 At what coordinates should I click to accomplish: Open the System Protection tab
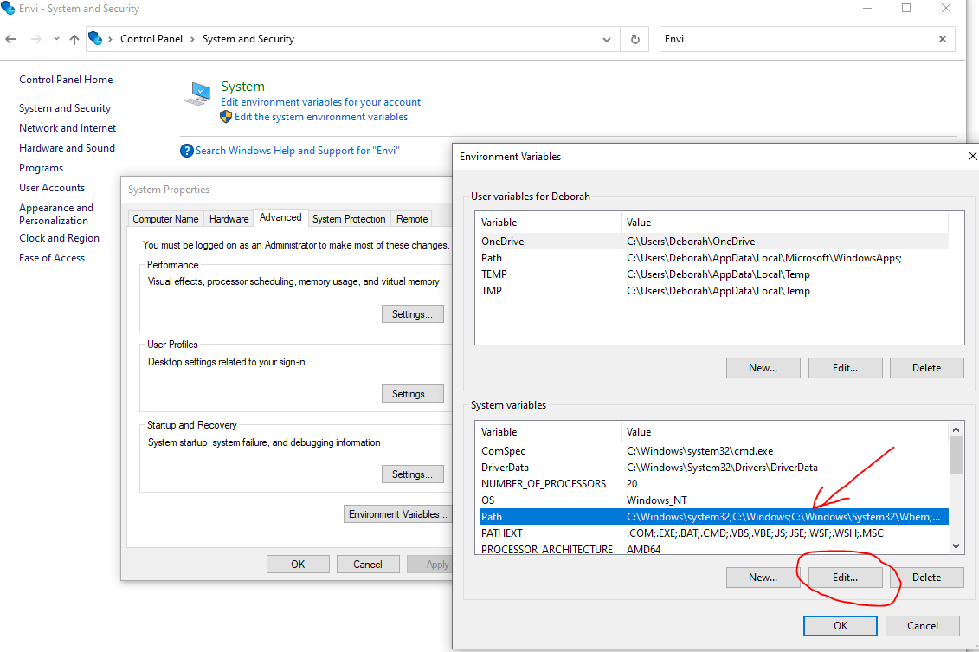(349, 219)
